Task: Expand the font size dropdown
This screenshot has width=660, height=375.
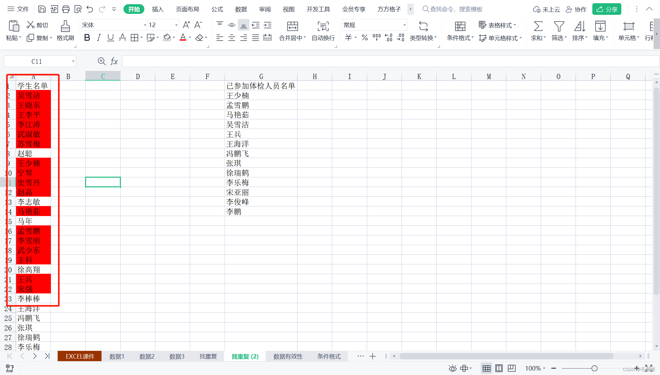Action: pyautogui.click(x=176, y=25)
